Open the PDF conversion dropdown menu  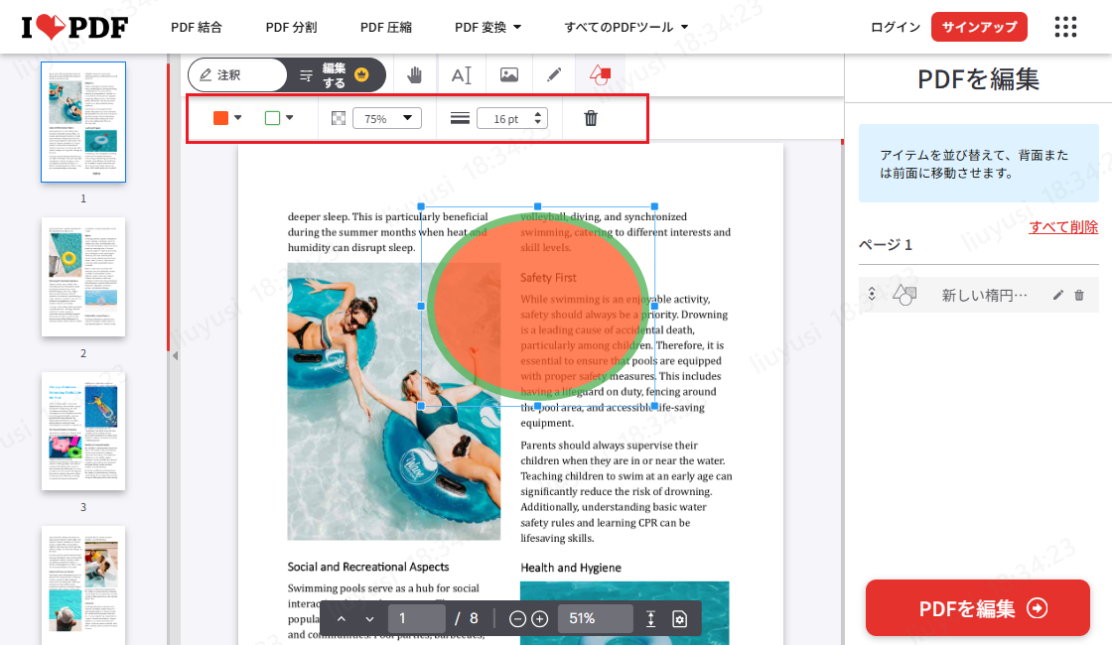click(x=487, y=27)
